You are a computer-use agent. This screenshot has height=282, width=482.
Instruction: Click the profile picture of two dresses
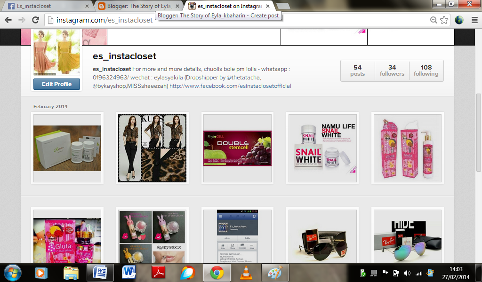point(56,52)
